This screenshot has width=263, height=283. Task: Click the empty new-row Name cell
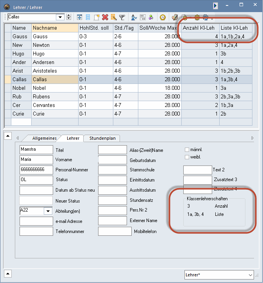point(21,122)
